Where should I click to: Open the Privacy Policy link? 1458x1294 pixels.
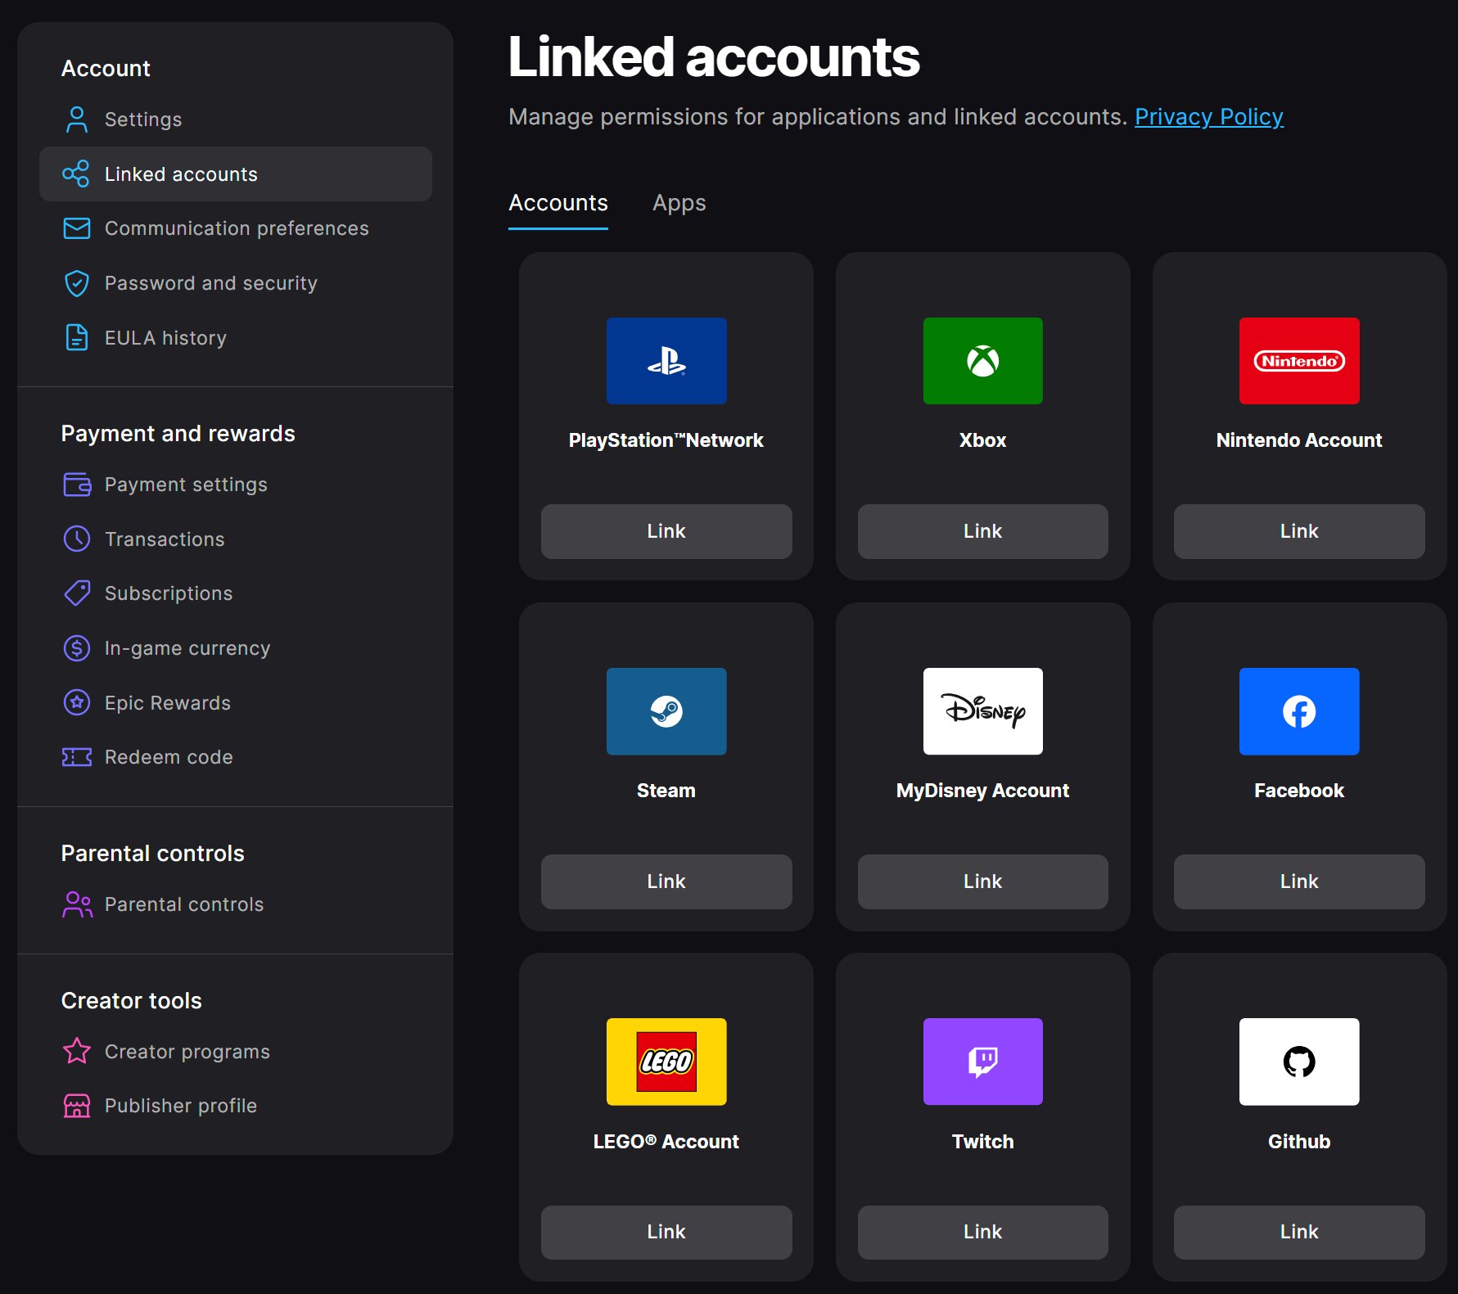[1208, 117]
